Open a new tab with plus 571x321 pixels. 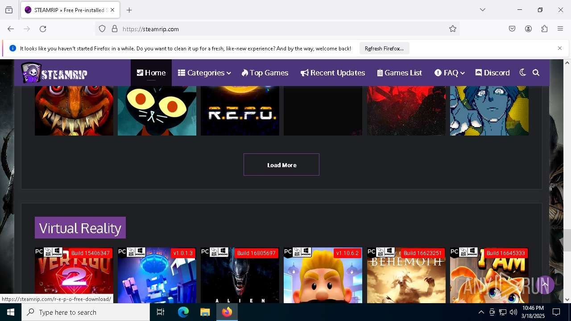coord(129,10)
